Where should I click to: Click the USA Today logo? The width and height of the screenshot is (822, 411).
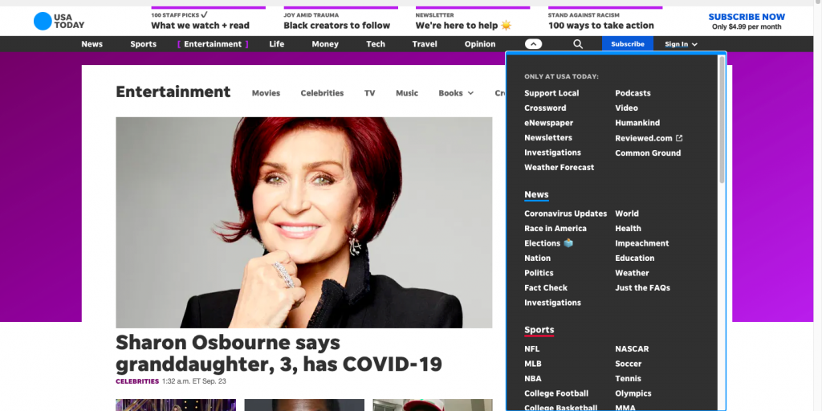click(59, 21)
